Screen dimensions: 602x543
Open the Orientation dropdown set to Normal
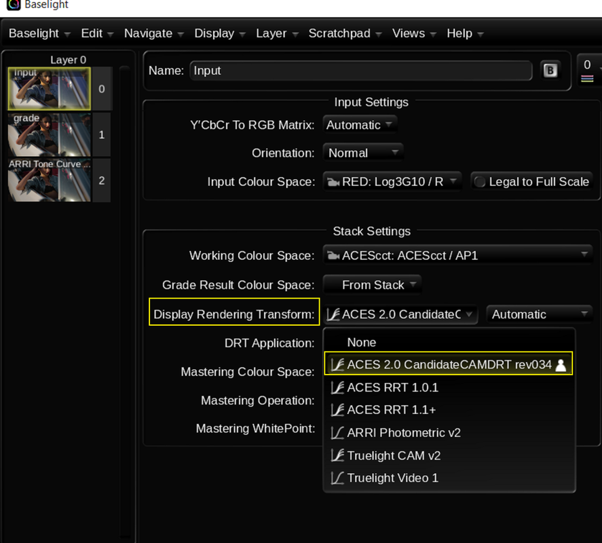pyautogui.click(x=363, y=153)
